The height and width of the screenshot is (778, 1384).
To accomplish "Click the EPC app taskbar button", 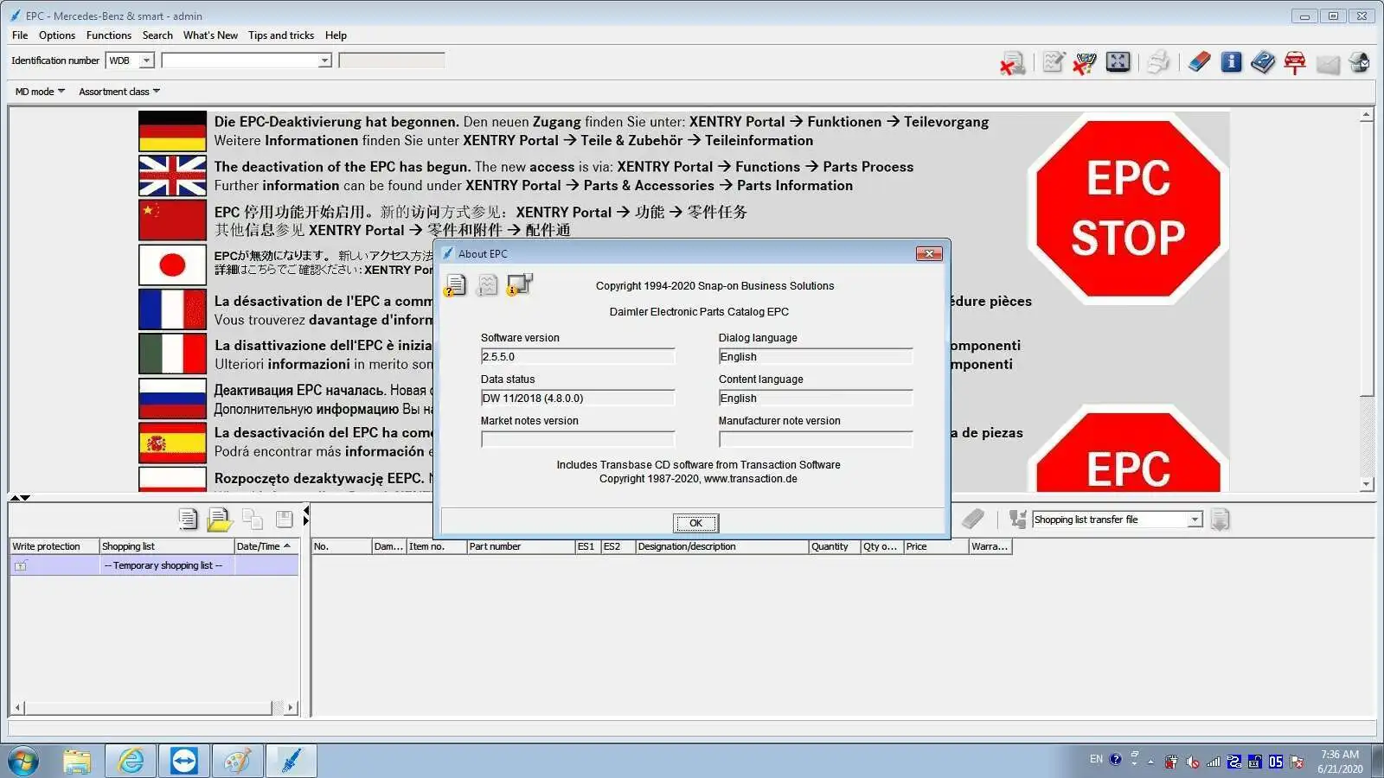I will coord(291,761).
